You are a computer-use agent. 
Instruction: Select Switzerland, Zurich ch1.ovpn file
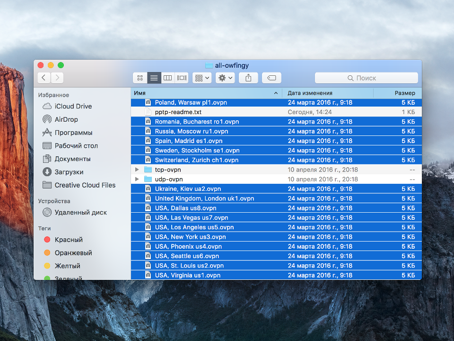[x=276, y=160]
